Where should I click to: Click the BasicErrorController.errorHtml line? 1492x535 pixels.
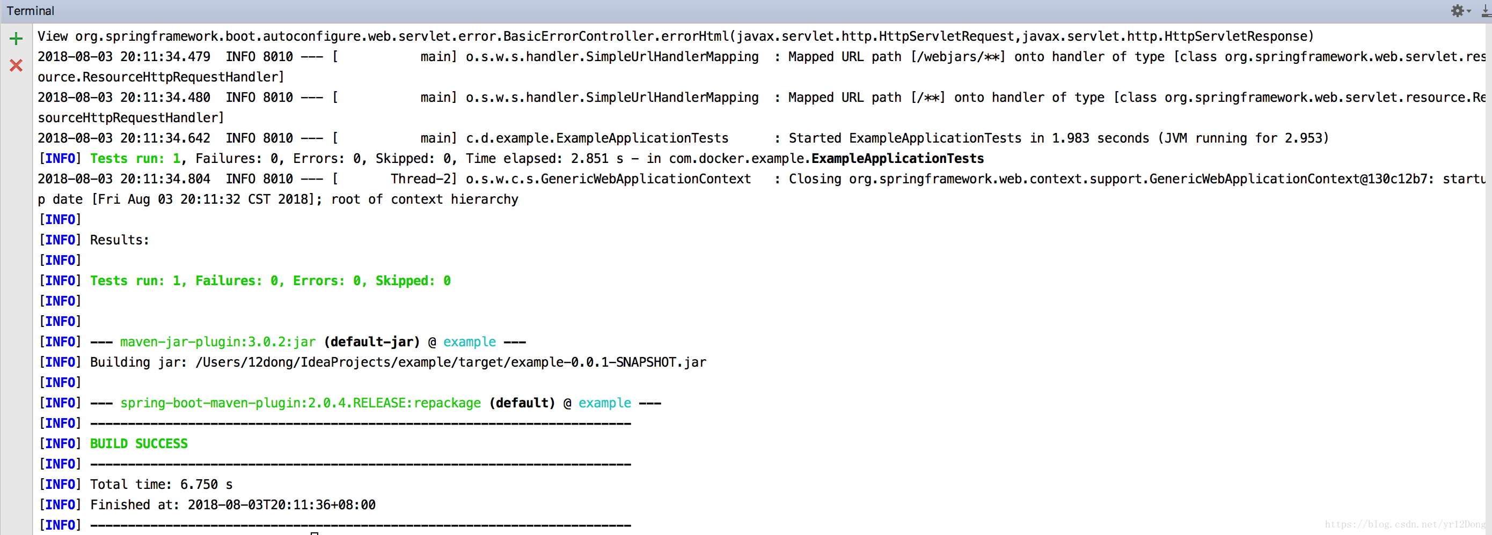point(676,36)
